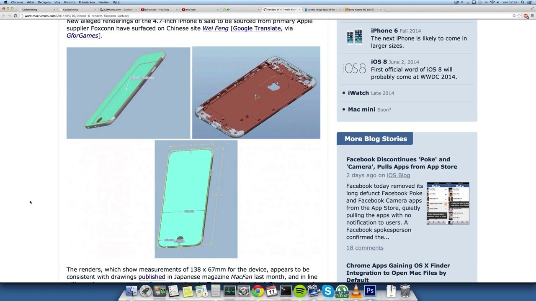Open the Facebook Discontinues 'Poke' story headline

[x=402, y=163]
